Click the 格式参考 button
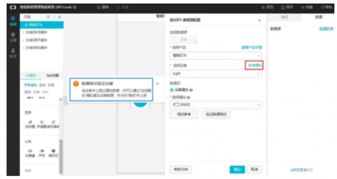The width and height of the screenshot is (337, 179). pos(184,115)
